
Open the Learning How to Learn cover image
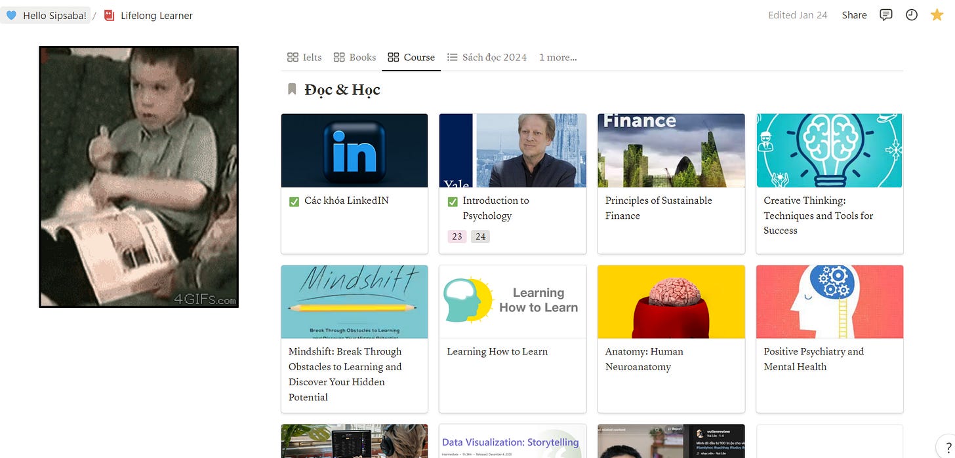tap(513, 302)
